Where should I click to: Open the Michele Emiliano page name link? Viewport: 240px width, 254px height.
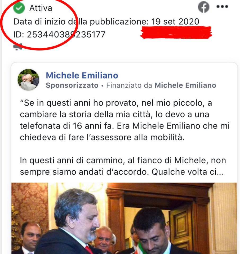[x=82, y=75]
